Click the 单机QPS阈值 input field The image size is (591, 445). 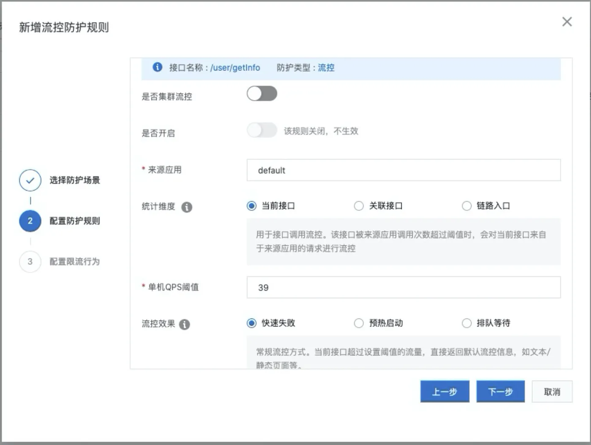click(404, 287)
